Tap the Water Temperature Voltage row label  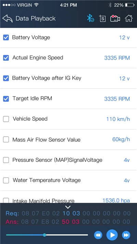coord(47,180)
